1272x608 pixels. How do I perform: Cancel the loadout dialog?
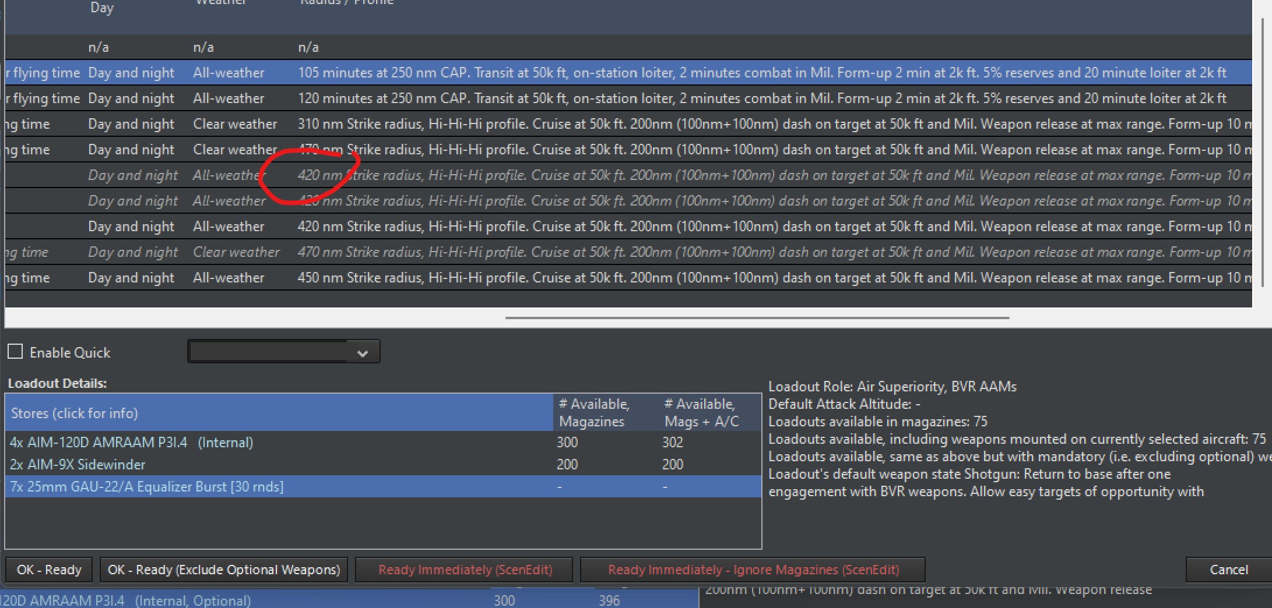(x=1229, y=570)
